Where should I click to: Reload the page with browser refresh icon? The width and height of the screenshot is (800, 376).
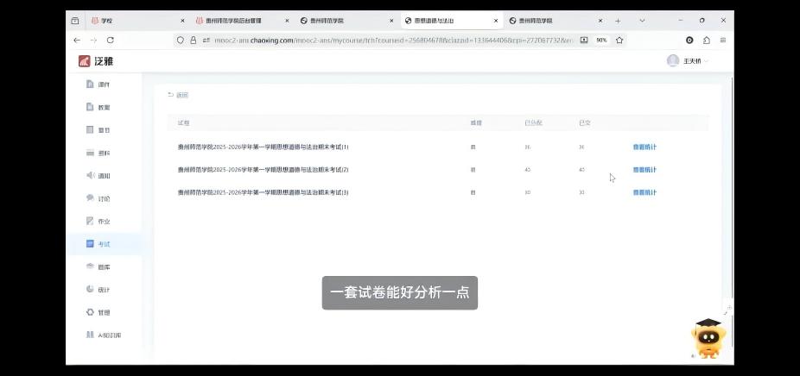coord(110,41)
